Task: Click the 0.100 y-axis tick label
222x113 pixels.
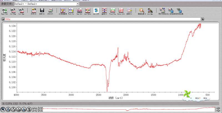Action: (x=12, y=87)
